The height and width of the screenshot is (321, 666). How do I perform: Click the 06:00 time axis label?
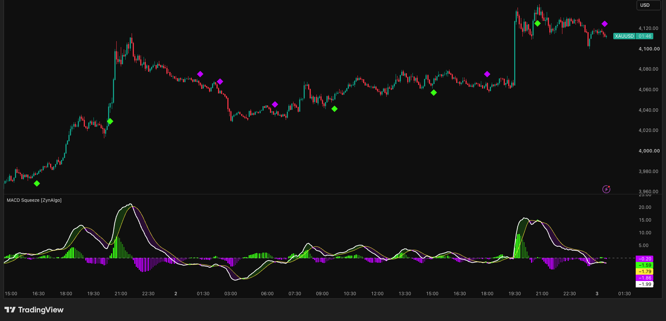[267, 294]
